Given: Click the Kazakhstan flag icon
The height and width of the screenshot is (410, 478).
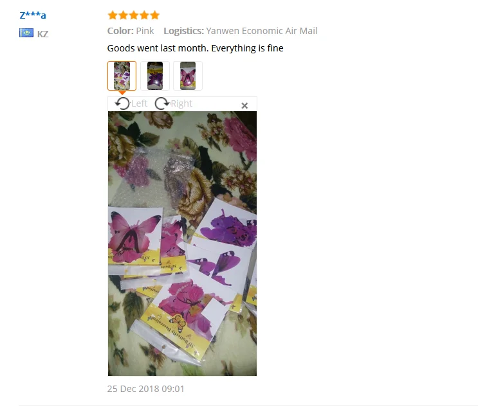Looking at the screenshot, I should point(26,33).
